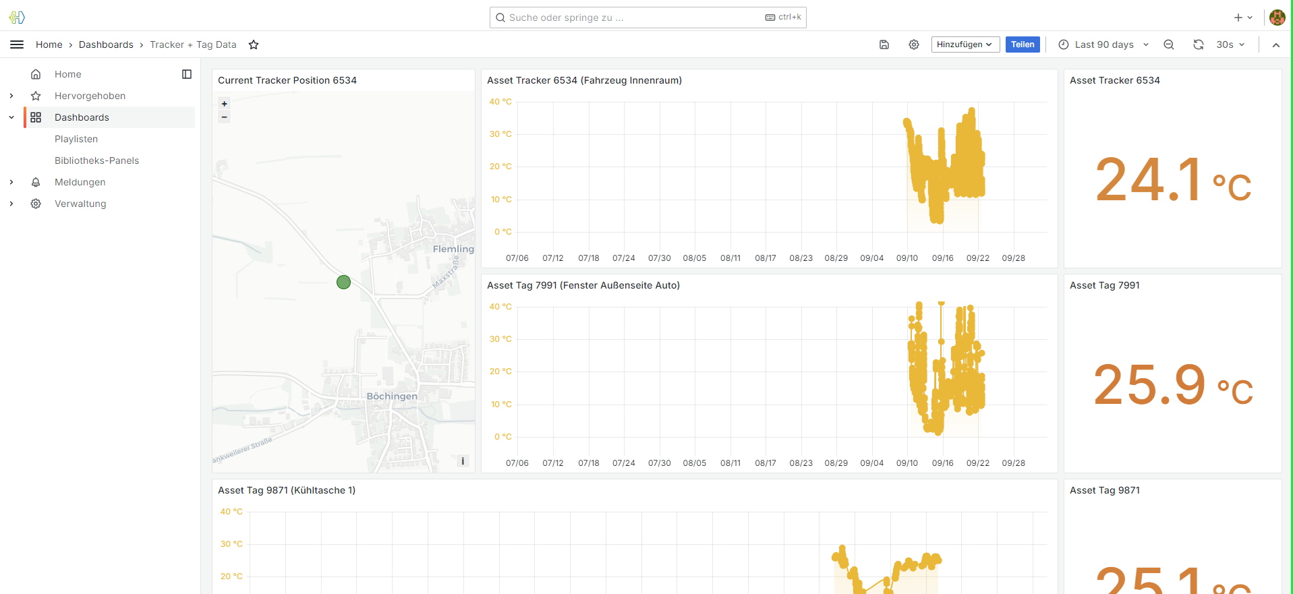Click the Grafana logo icon
This screenshot has height=594, width=1293.
tap(17, 18)
